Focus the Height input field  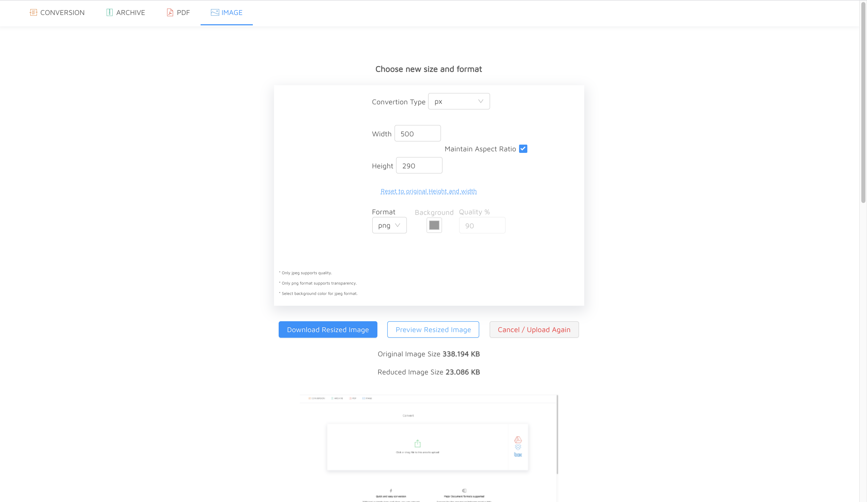pyautogui.click(x=419, y=166)
